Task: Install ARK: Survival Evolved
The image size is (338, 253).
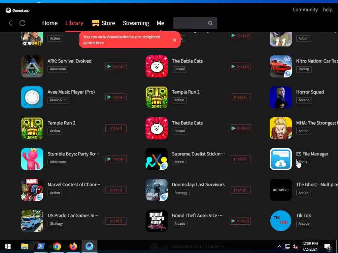Action: click(x=116, y=67)
